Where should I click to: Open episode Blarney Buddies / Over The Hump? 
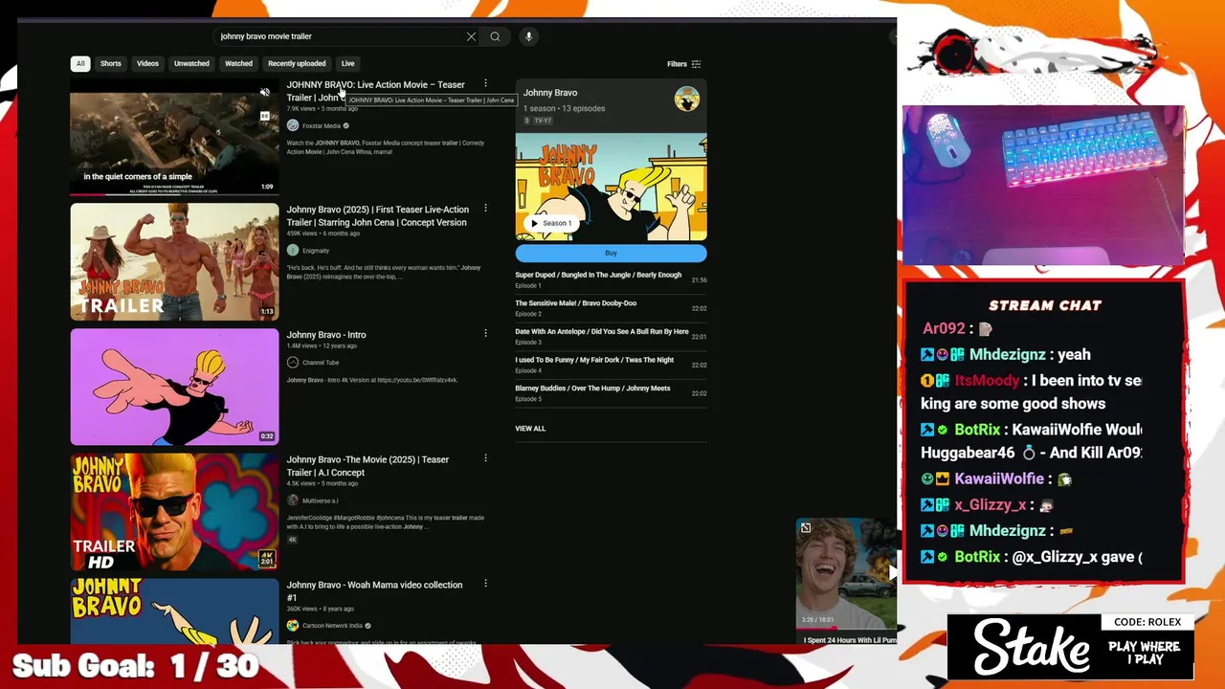pos(611,393)
